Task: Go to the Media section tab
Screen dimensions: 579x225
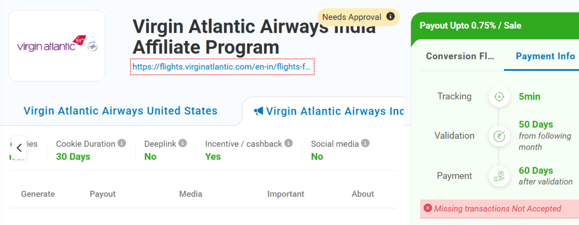Action: 191,194
